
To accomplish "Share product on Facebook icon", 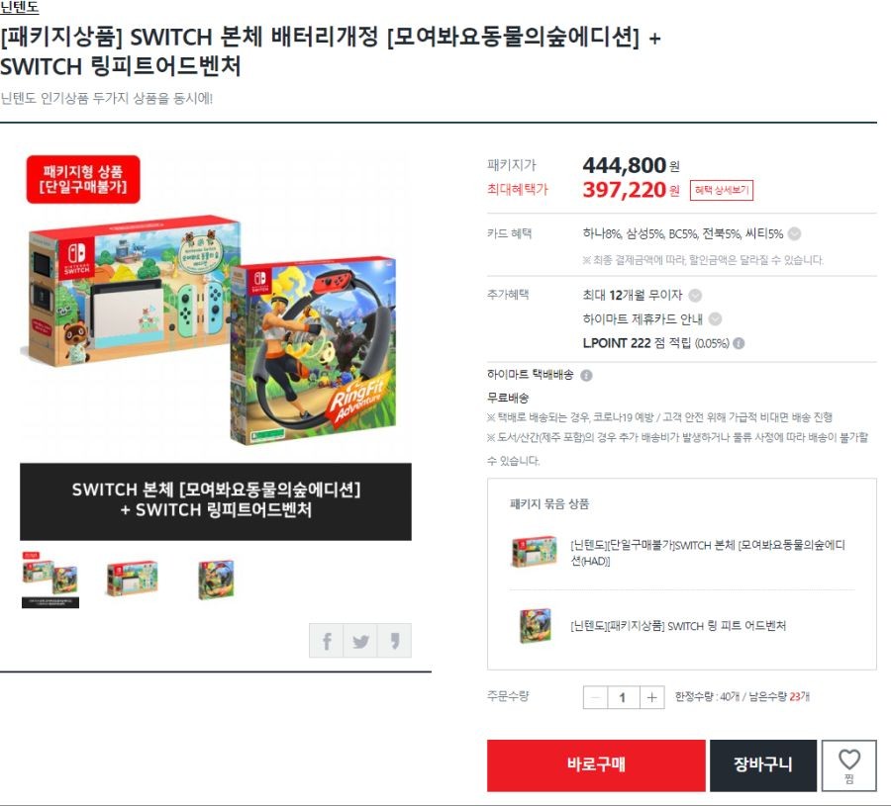I will click(x=326, y=641).
